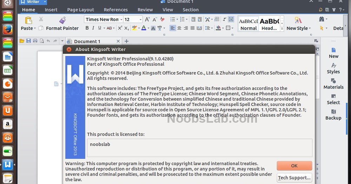Decrease font size with the A- icon

click(x=155, y=19)
